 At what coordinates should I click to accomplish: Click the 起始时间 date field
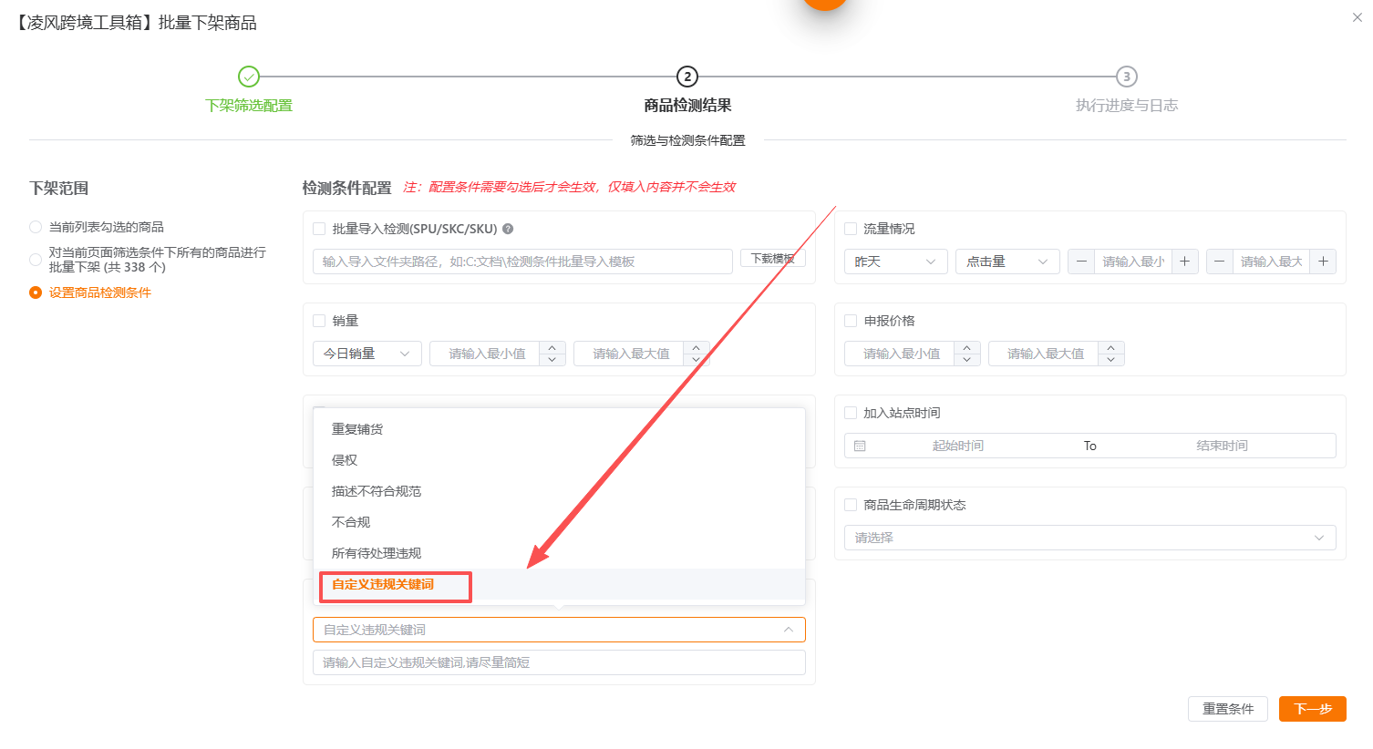pyautogui.click(x=957, y=446)
